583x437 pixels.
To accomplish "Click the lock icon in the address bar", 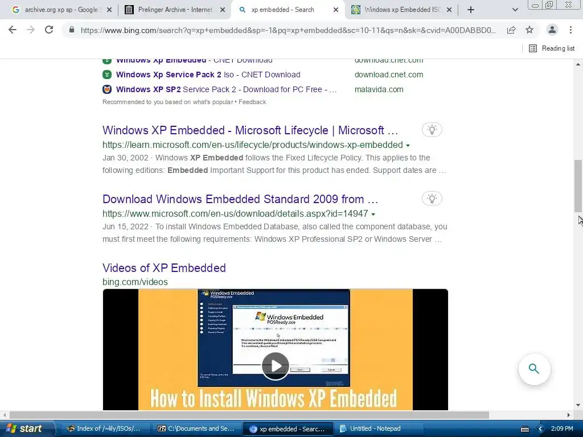I will [x=72, y=30].
